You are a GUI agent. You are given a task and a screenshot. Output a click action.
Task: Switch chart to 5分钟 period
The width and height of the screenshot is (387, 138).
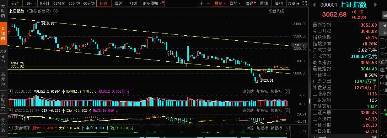tap(45, 3)
